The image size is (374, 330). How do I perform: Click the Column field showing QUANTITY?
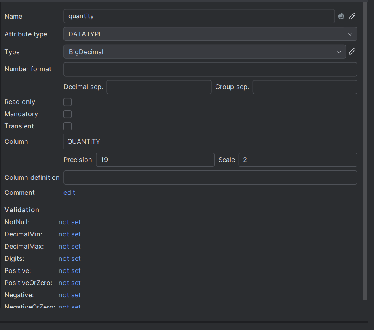(210, 141)
